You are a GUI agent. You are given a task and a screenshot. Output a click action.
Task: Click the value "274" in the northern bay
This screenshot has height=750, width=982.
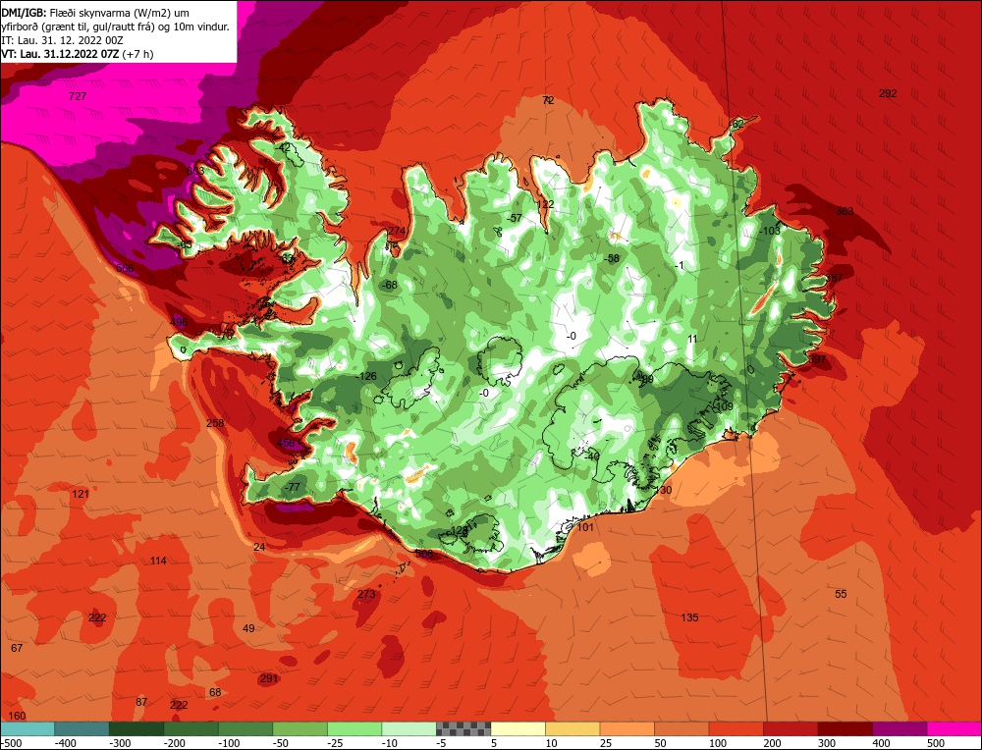coord(397,231)
